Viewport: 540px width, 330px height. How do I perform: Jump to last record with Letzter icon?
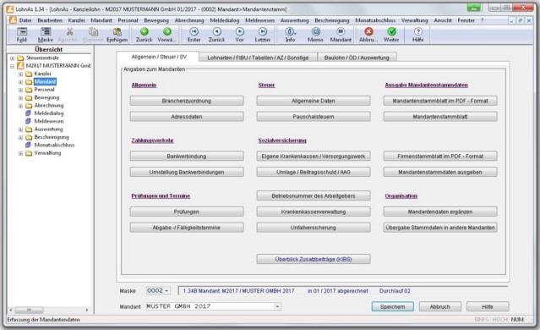(x=263, y=31)
